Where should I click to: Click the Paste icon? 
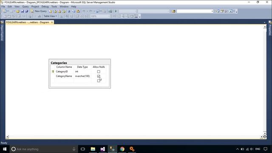point(78,11)
